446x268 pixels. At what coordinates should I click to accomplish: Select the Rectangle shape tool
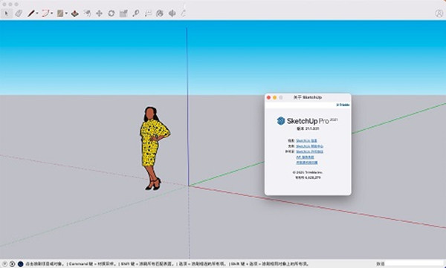pos(60,13)
